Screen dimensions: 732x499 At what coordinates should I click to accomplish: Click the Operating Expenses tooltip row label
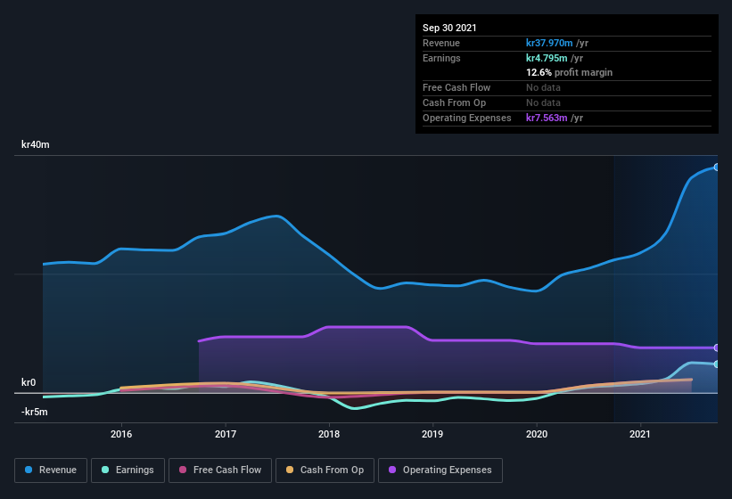coord(467,118)
